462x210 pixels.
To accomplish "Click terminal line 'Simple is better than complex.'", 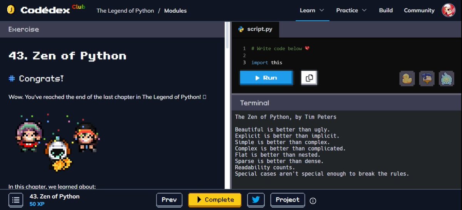I will [282, 142].
